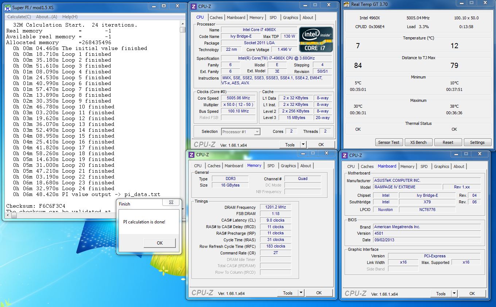Click BIOS version 4501 field
The height and width of the screenshot is (307, 496).
pyautogui.click(x=427, y=234)
